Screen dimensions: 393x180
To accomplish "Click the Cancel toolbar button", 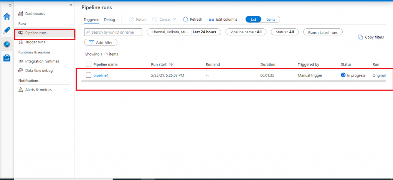I will pyautogui.click(x=161, y=19).
